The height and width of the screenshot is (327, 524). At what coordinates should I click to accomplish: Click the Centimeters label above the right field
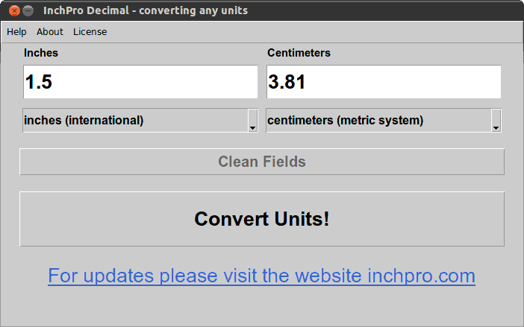(x=299, y=53)
